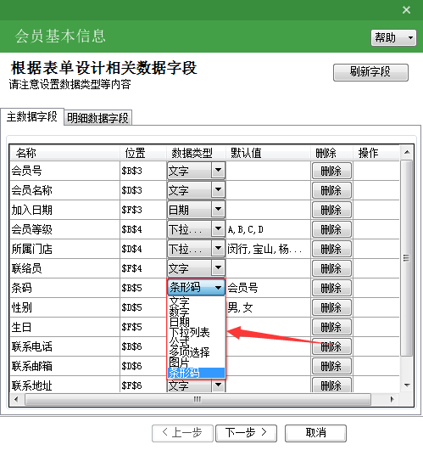Click the 下一步 button
This screenshot has height=450, width=423.
pyautogui.click(x=246, y=433)
